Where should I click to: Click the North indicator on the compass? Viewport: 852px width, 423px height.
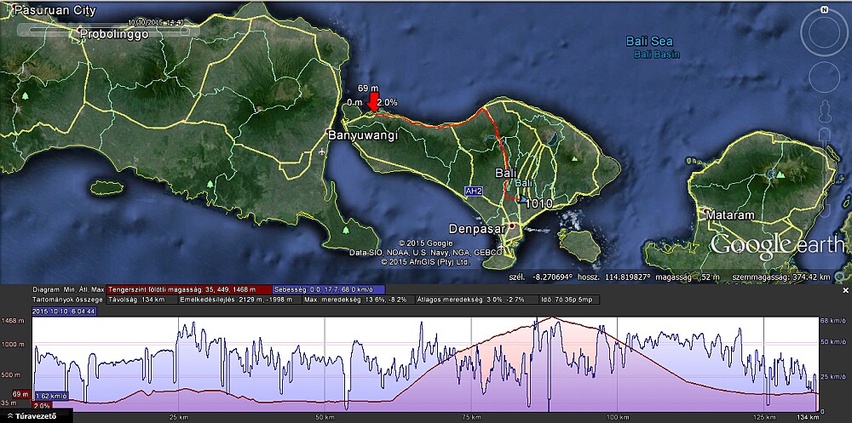(824, 9)
